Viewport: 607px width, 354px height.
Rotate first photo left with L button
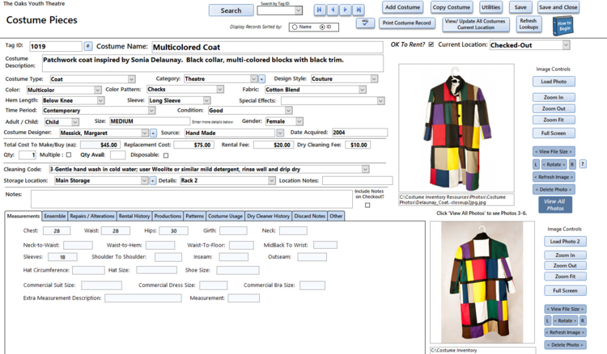tap(537, 163)
